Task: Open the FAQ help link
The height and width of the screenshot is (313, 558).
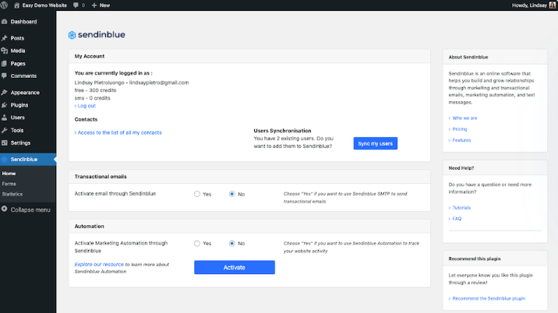Action: tap(457, 219)
